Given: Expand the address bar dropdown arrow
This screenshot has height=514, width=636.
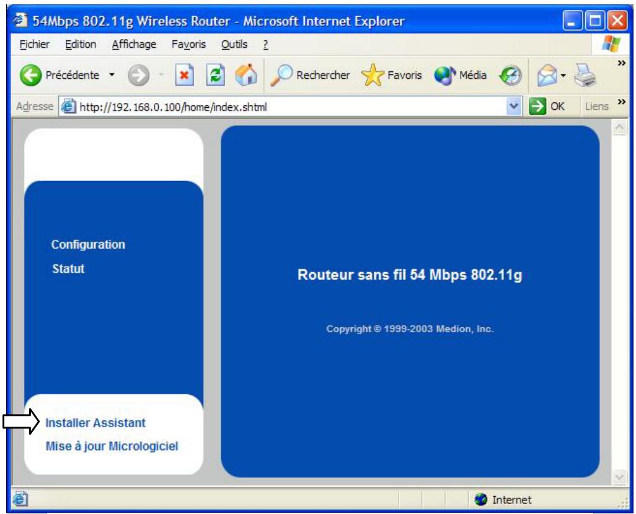Looking at the screenshot, I should [514, 107].
